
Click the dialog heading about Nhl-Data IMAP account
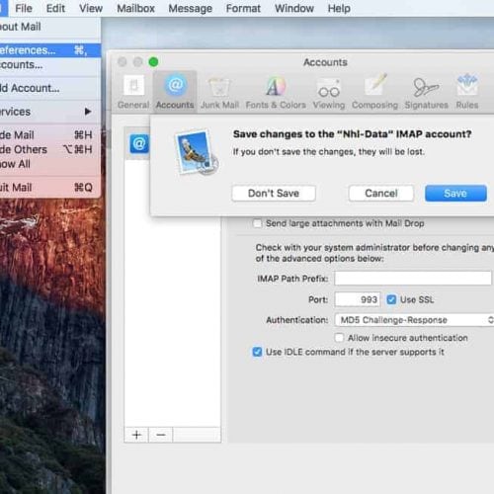(x=352, y=134)
